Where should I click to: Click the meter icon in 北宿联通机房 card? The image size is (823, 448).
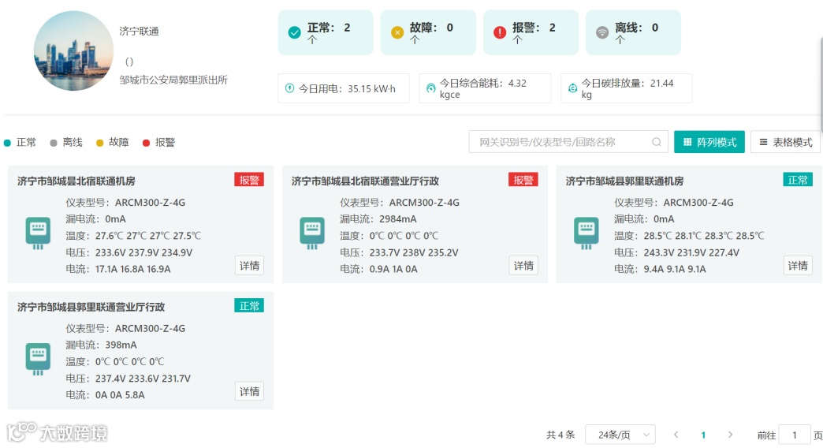click(x=38, y=233)
